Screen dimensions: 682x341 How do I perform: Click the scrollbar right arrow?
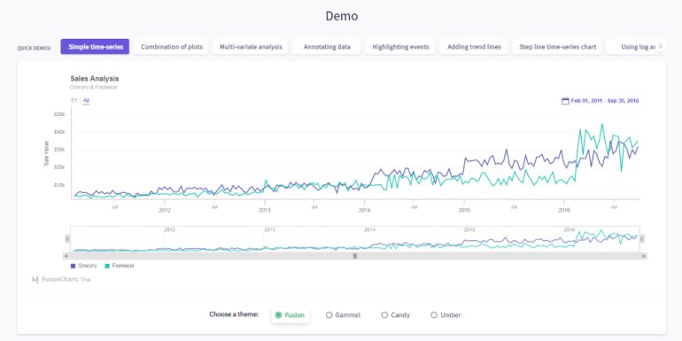pos(644,256)
